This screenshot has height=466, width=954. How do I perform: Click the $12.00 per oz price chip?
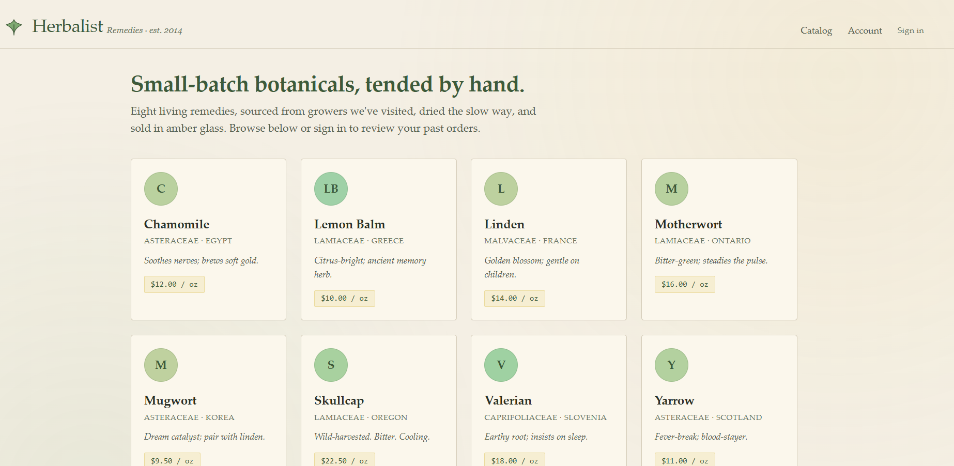click(x=174, y=284)
